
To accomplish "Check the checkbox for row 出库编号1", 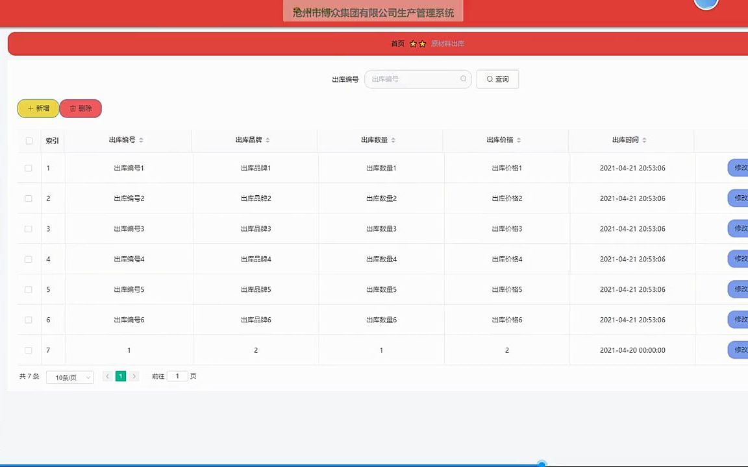I will (x=28, y=168).
